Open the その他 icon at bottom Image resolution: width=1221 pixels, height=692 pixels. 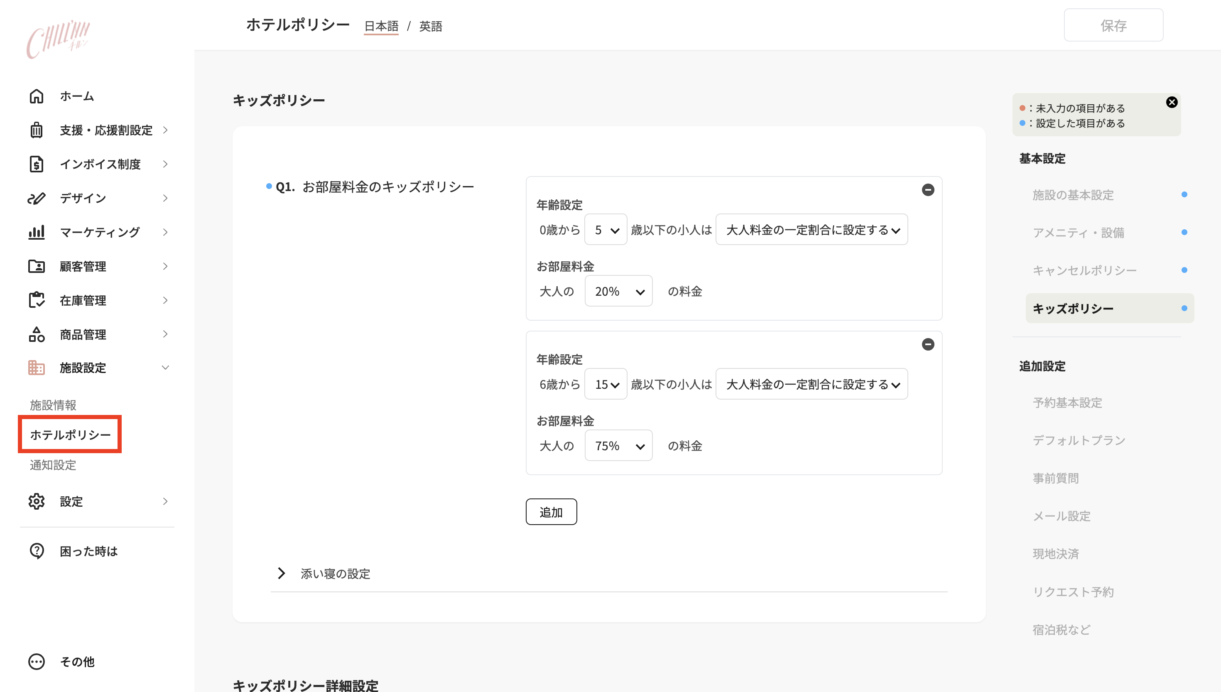coord(37,661)
